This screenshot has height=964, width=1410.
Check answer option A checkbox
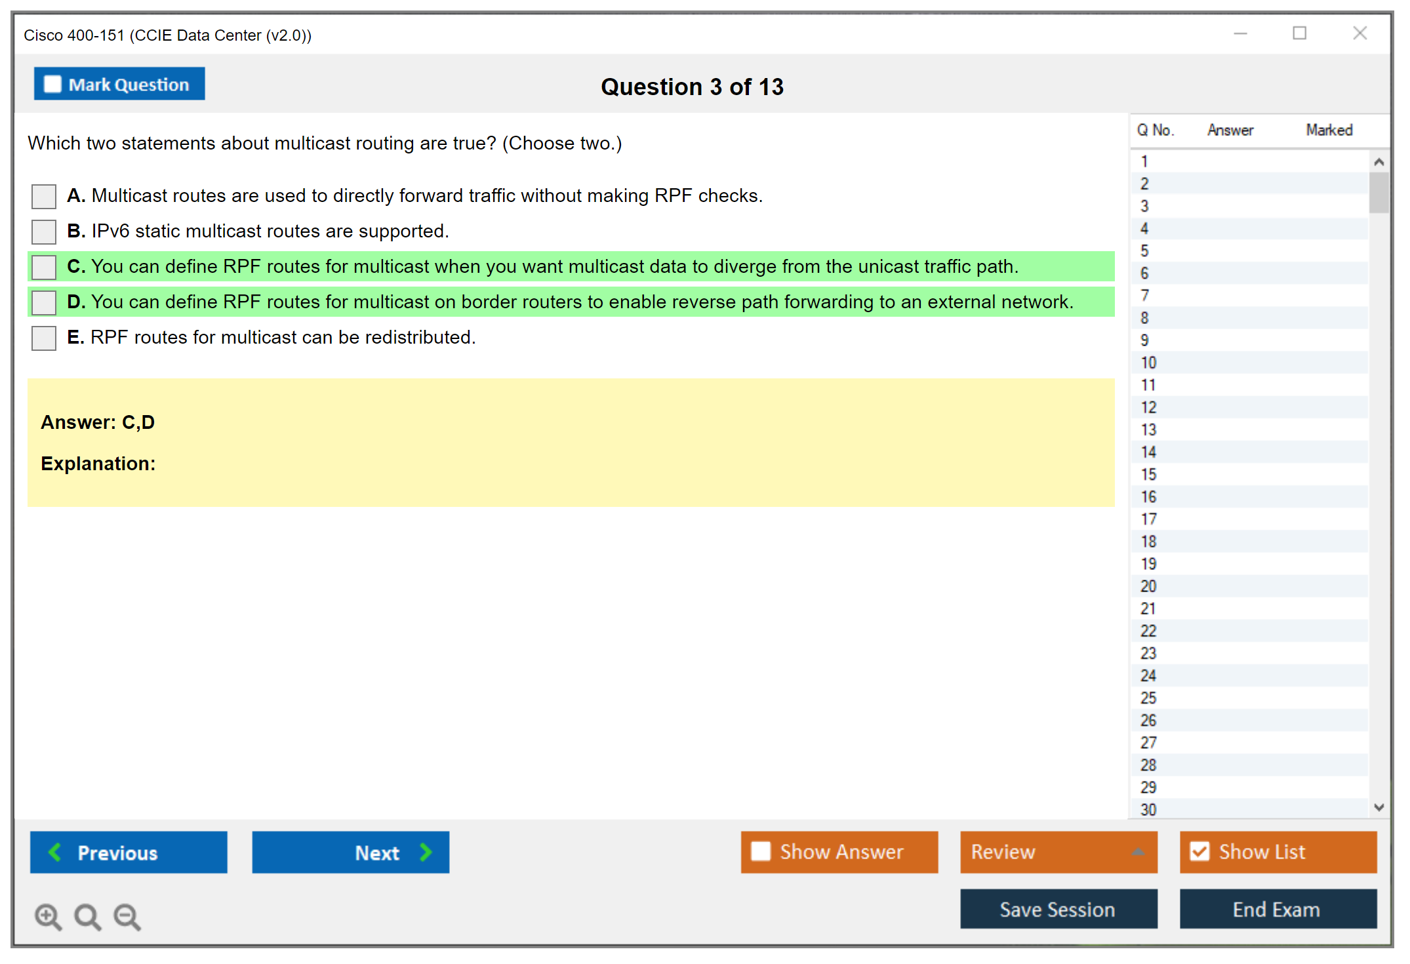[44, 196]
